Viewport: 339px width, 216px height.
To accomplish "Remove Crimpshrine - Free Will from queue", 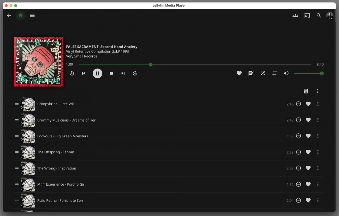I will pos(298,104).
